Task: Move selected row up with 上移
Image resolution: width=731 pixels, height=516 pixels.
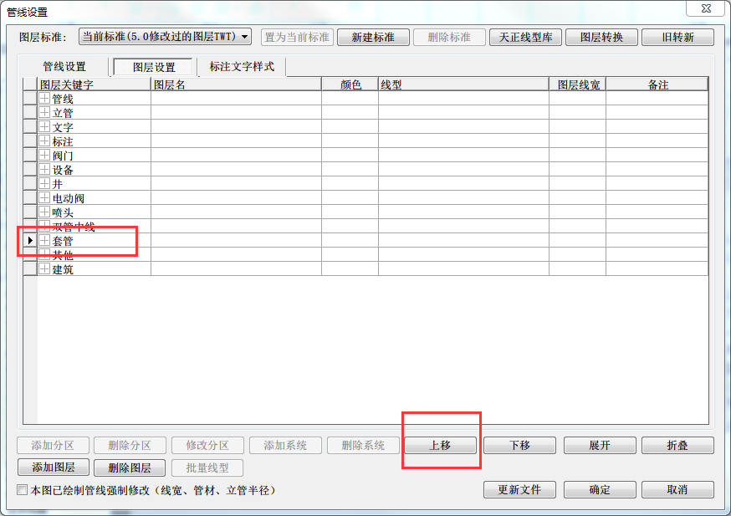Action: (440, 445)
